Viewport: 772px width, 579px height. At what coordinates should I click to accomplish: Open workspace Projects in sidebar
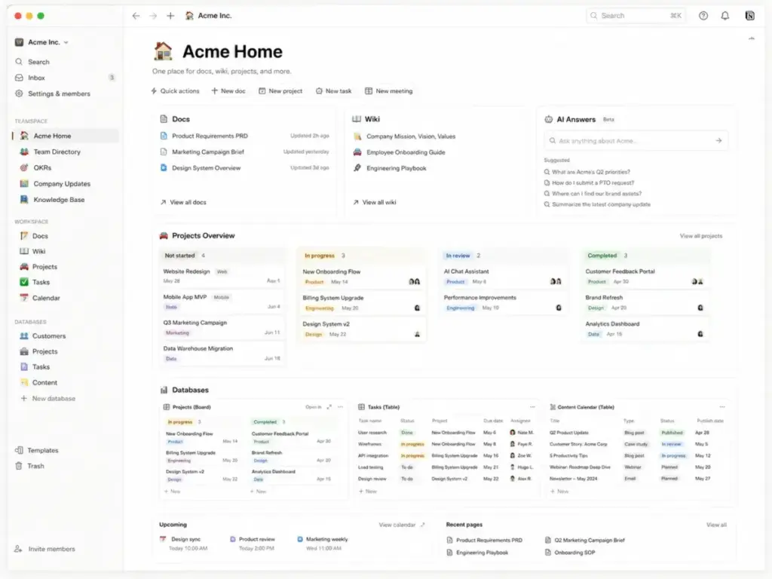pos(44,267)
